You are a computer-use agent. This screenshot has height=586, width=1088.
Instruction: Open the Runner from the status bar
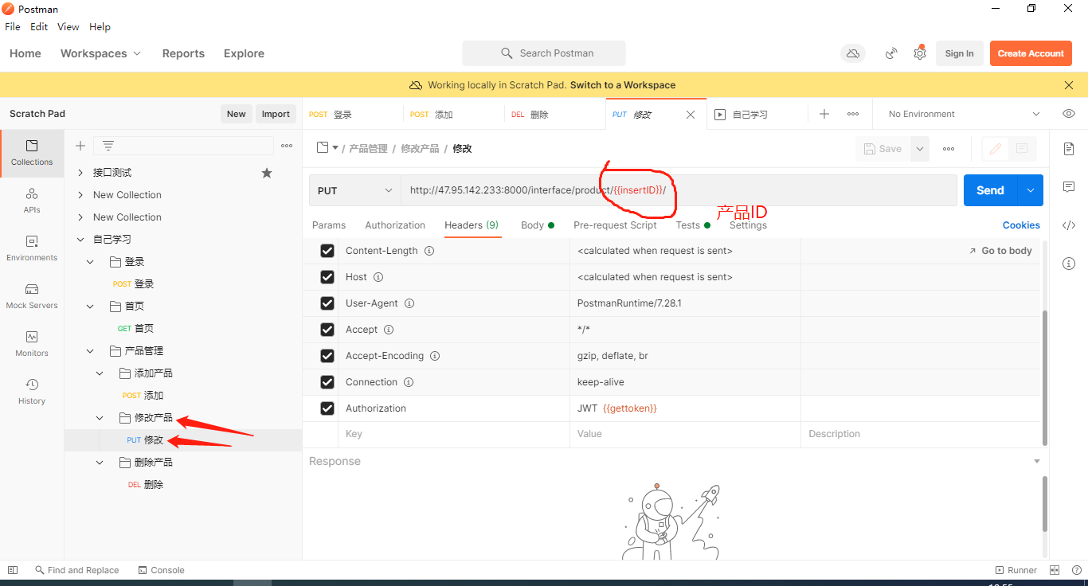(1016, 570)
